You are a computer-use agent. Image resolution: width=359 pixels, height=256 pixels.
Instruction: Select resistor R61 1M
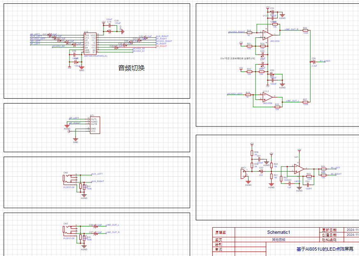tap(272, 176)
